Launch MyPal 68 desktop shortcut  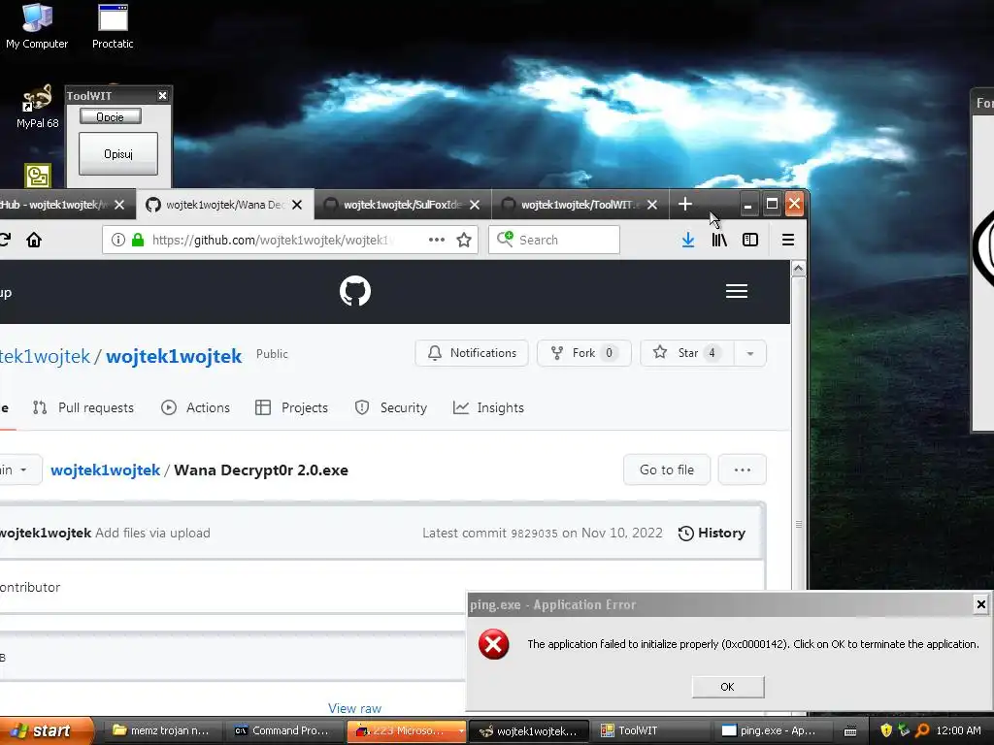click(x=38, y=107)
